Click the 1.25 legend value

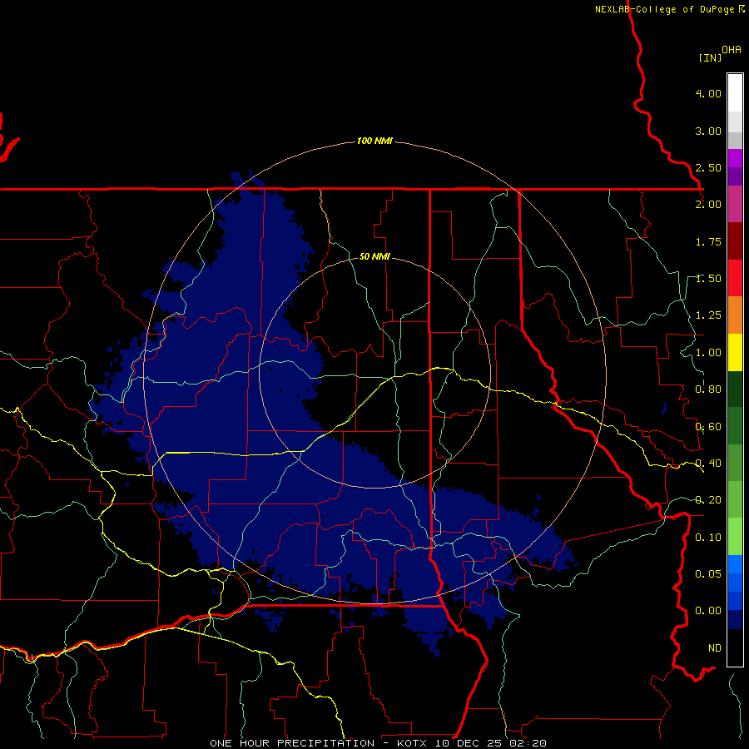pos(708,315)
